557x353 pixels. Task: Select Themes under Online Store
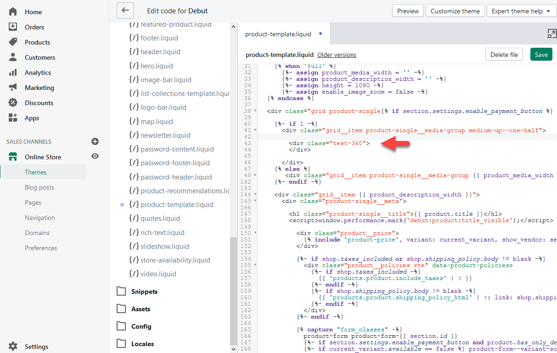tap(36, 172)
